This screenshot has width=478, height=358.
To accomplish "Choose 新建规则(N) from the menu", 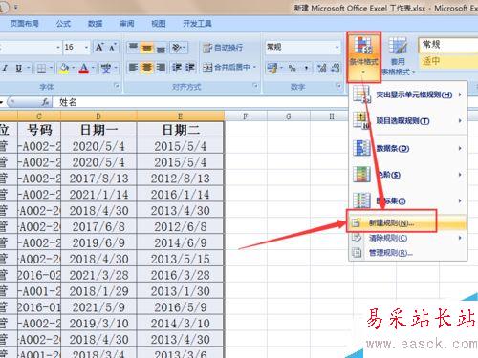I will [x=407, y=223].
